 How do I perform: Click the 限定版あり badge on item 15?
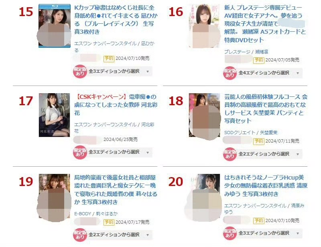80,71
